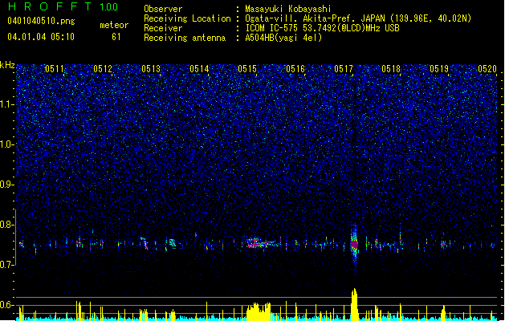
Task: Click location text Ogata-vill. Akita-Pref. JAPAN
Action: (315, 18)
